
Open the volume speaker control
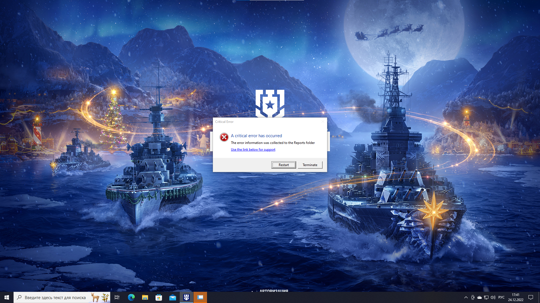coord(493,297)
